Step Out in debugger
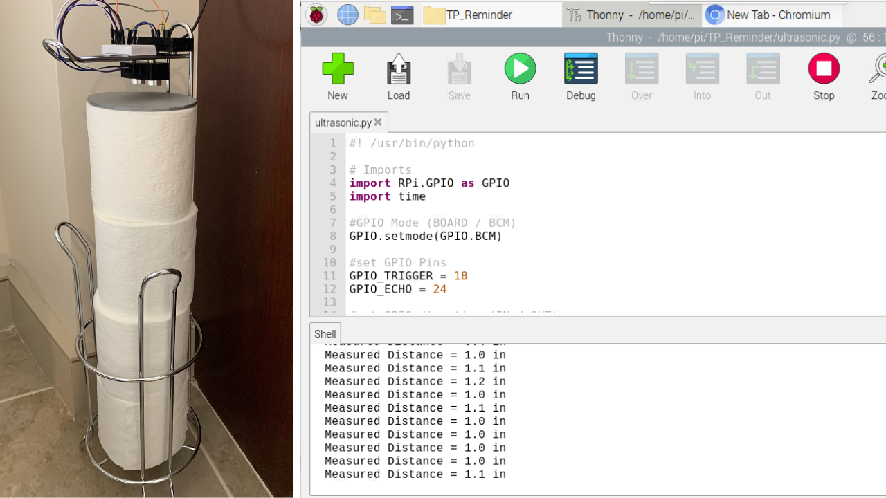Viewport: 886px width, 498px height. [x=763, y=77]
